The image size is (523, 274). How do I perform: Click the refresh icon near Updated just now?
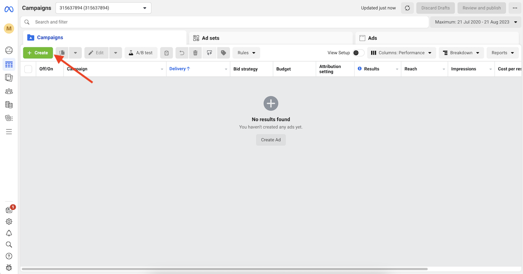pyautogui.click(x=407, y=8)
